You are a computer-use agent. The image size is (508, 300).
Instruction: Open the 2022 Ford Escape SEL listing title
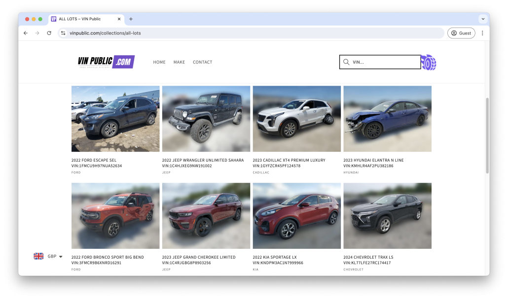(x=94, y=160)
